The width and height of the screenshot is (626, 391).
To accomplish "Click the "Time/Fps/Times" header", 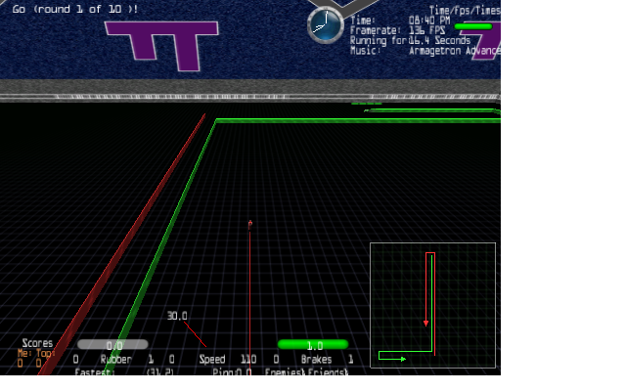I will (465, 11).
